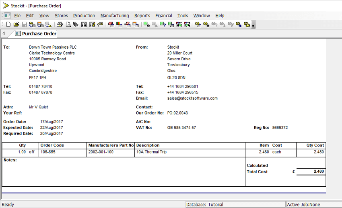Click the Active Job:None status entry

pyautogui.click(x=314, y=204)
